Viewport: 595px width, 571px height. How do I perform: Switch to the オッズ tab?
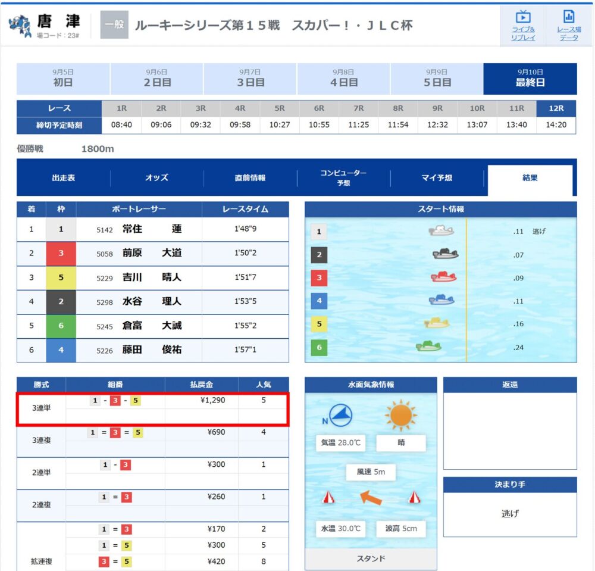click(156, 177)
